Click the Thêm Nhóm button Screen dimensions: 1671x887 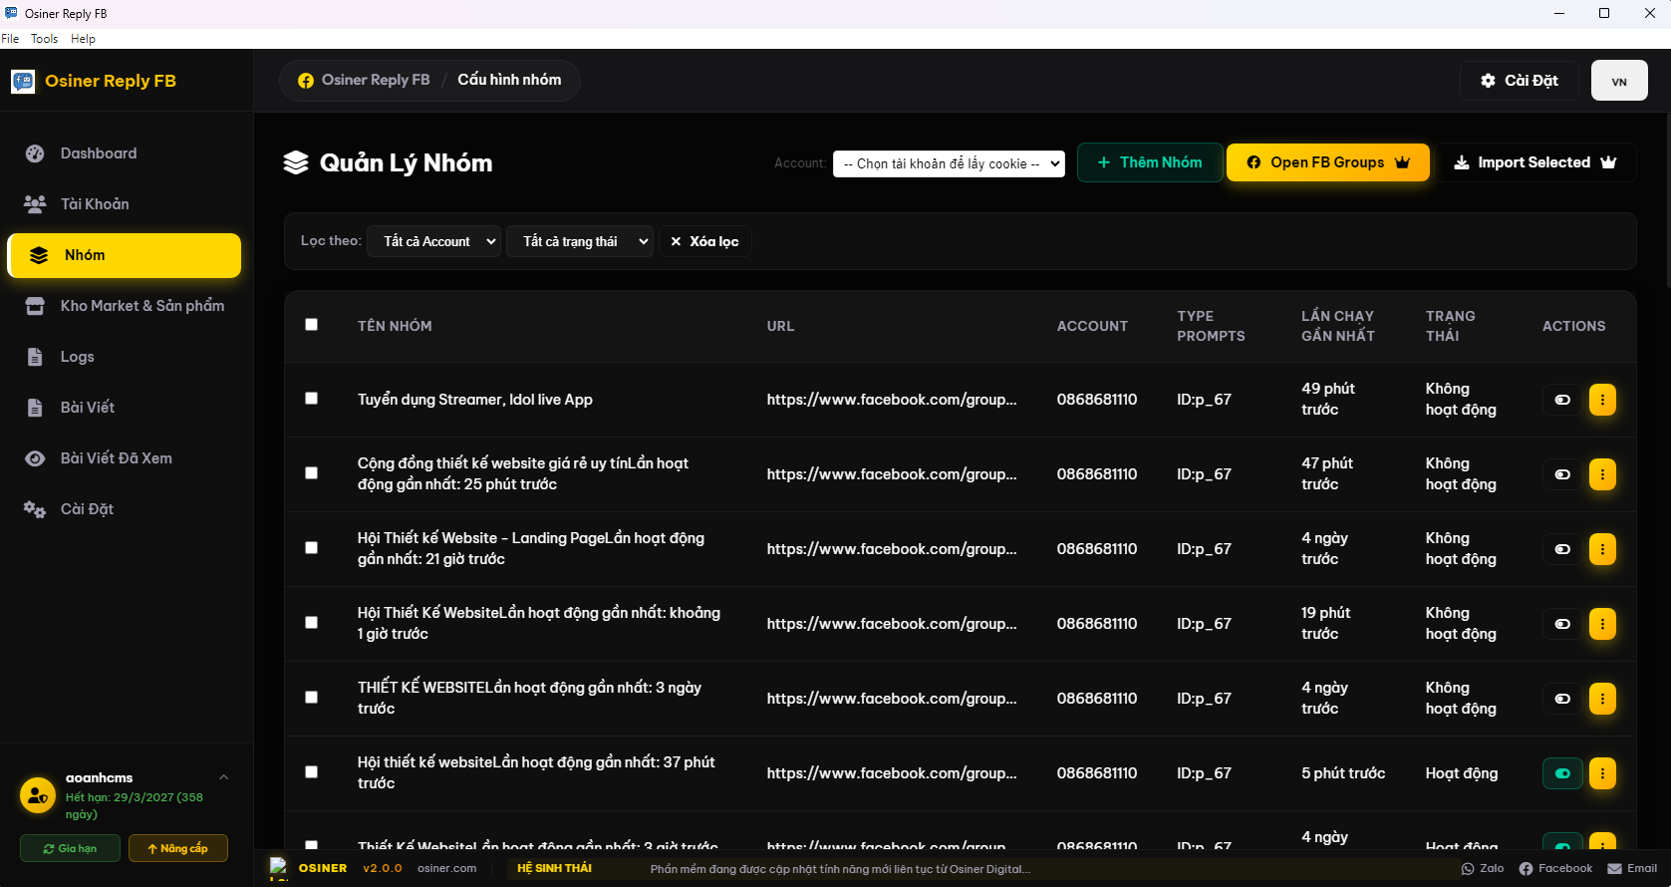[x=1150, y=162]
